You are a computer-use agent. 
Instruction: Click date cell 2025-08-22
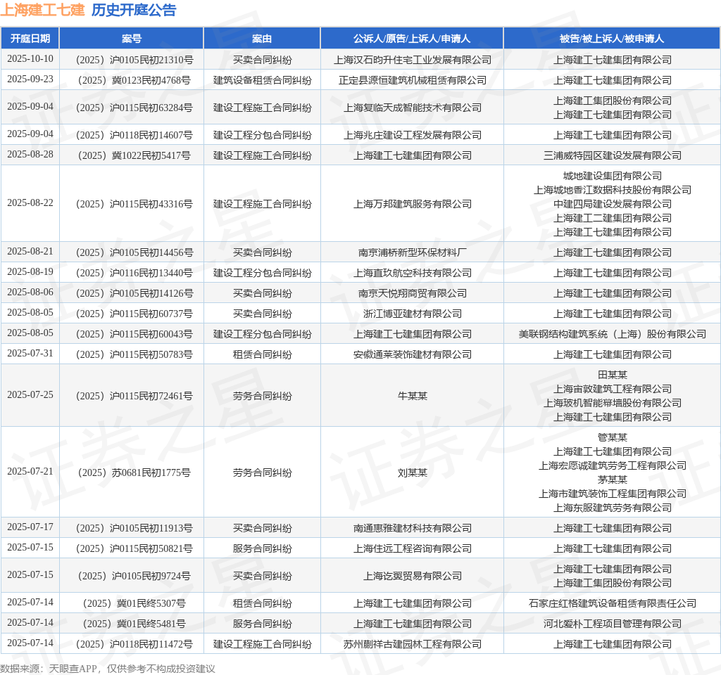click(x=30, y=203)
